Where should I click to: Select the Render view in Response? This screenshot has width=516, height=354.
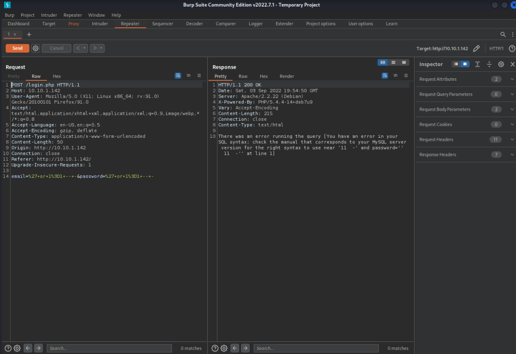[x=286, y=76]
